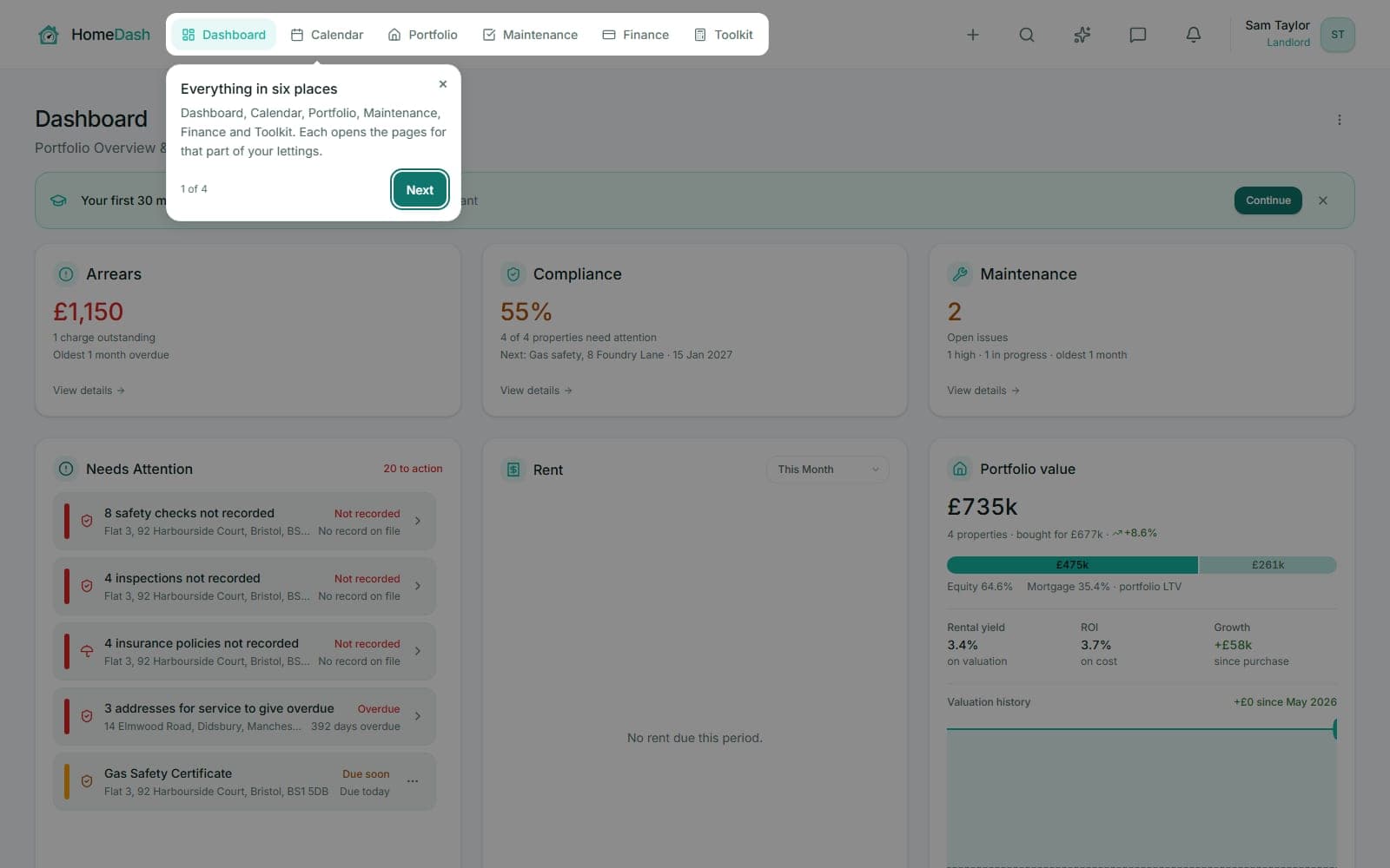Viewport: 1390px width, 868px height.
Task: Open the dashboard three-dot options menu
Action: click(1339, 120)
